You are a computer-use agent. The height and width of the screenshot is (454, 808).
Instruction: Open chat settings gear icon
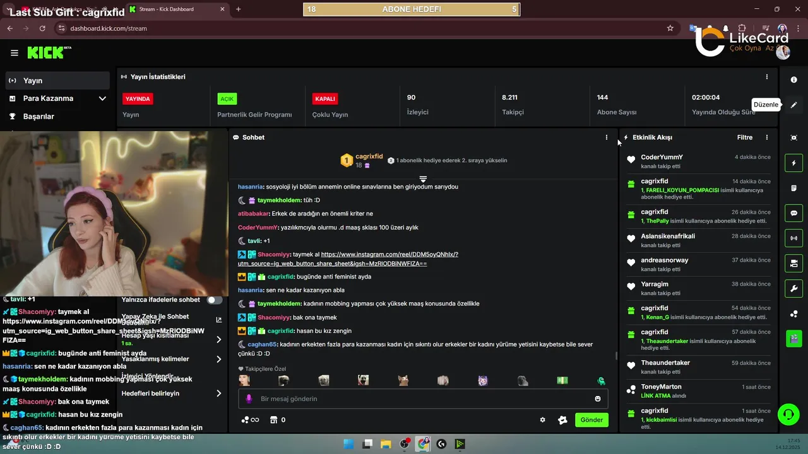(542, 420)
